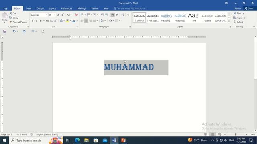Image resolution: width=257 pixels, height=144 pixels.
Task: Select Print Layout view
Action: 212,134
